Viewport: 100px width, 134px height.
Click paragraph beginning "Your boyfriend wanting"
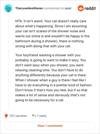point(54,77)
